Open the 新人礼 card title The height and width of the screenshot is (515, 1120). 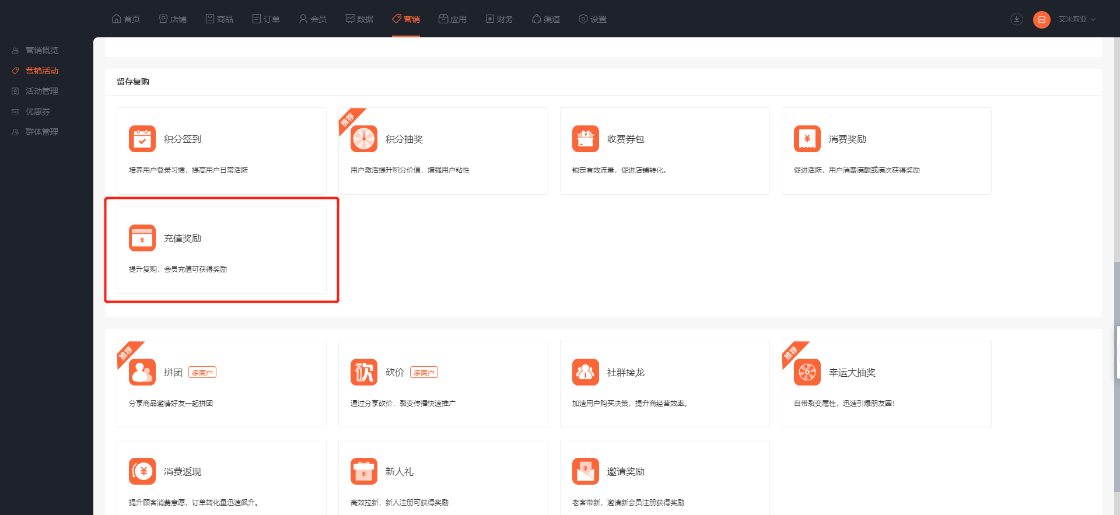[x=400, y=471]
